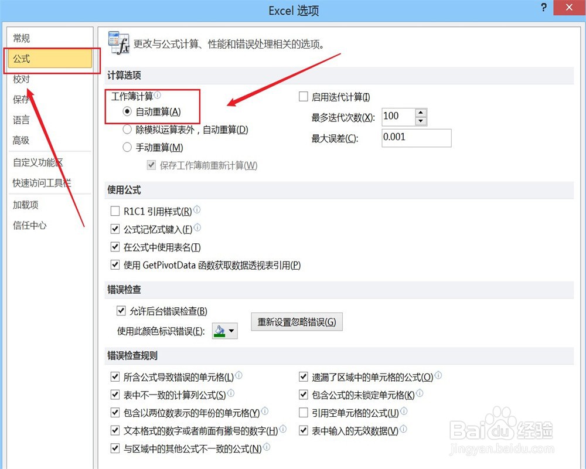Switch to the 高级 options category

click(x=21, y=140)
